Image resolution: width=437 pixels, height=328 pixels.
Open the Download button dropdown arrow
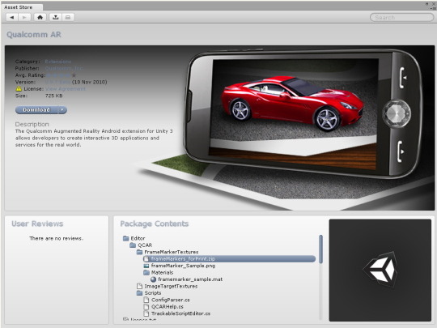coord(62,110)
